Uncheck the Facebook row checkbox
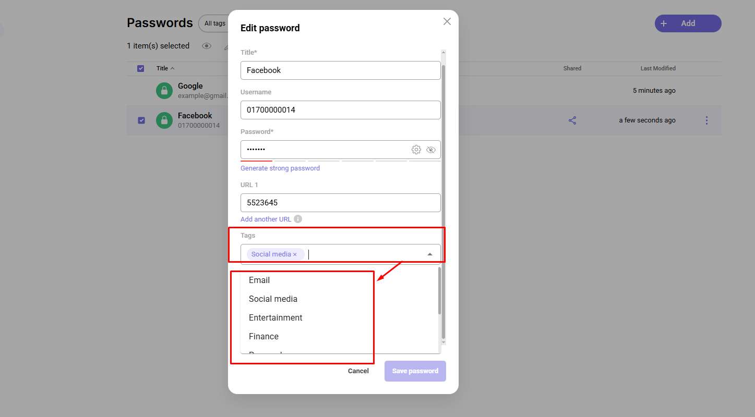 pos(141,120)
